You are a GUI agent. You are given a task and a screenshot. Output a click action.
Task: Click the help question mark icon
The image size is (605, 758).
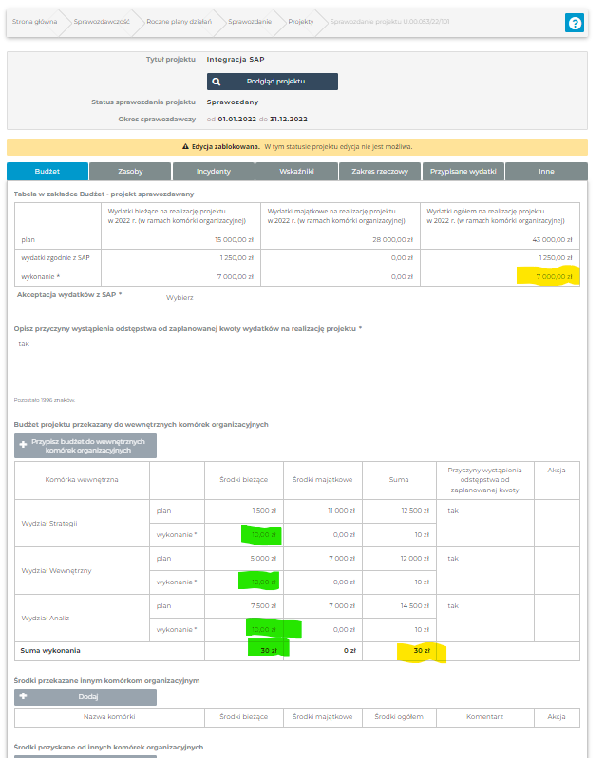[x=574, y=24]
